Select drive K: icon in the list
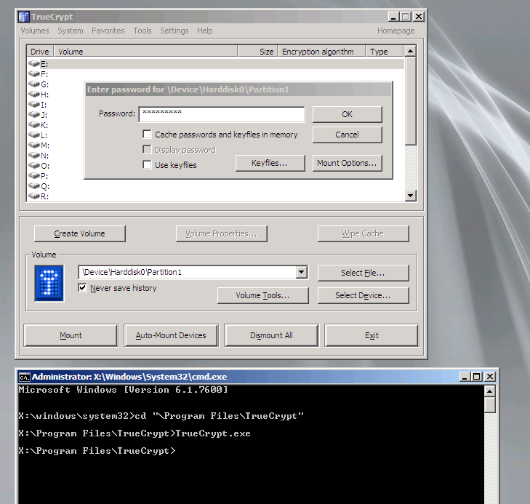Screen dimensions: 530x504 click(34, 125)
